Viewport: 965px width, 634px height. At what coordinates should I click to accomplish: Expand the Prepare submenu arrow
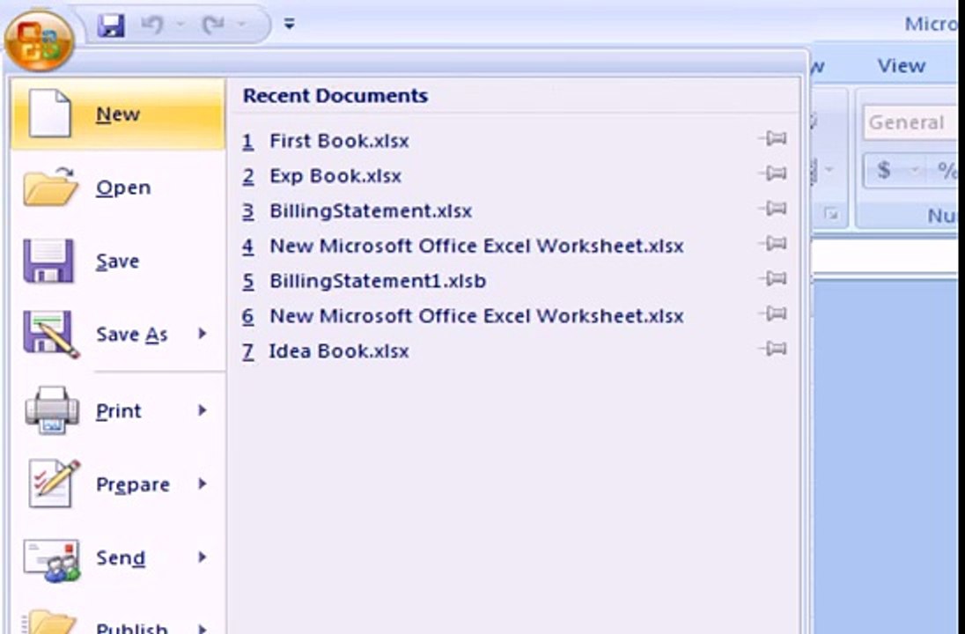tap(202, 483)
